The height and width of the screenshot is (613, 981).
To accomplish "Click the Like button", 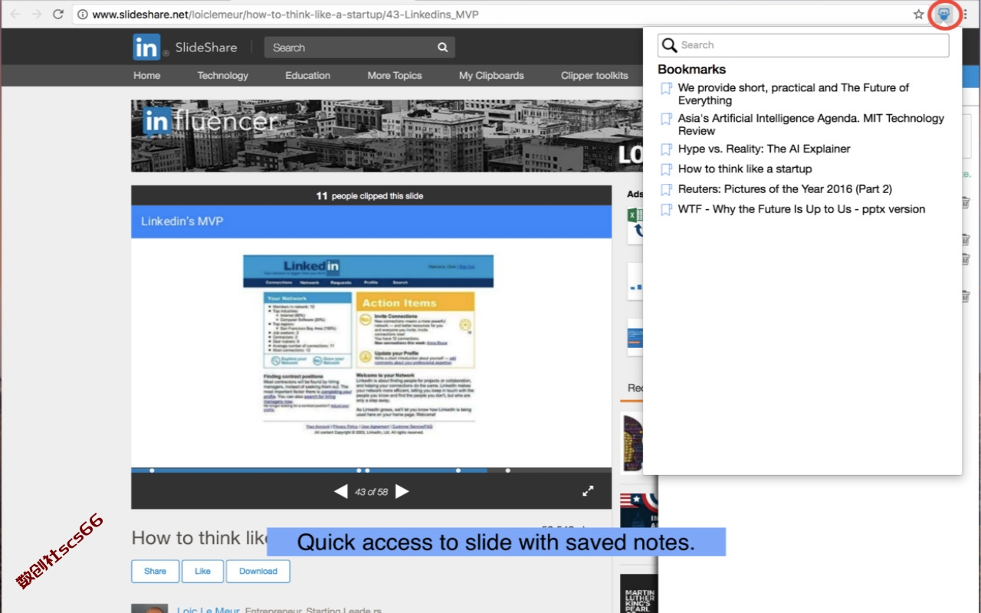I will click(x=202, y=571).
